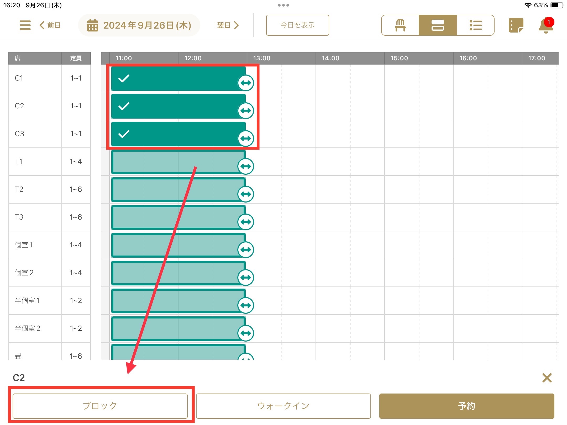The height and width of the screenshot is (425, 567).
Task: Switch to seat chair view
Action: click(400, 25)
